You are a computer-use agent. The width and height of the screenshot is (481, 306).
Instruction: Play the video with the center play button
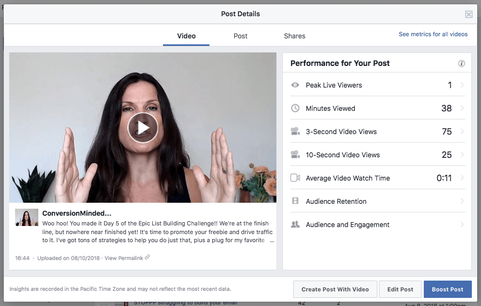click(x=143, y=128)
